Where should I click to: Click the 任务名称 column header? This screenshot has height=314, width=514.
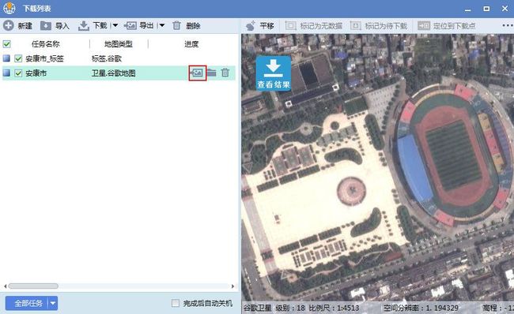[x=46, y=44]
